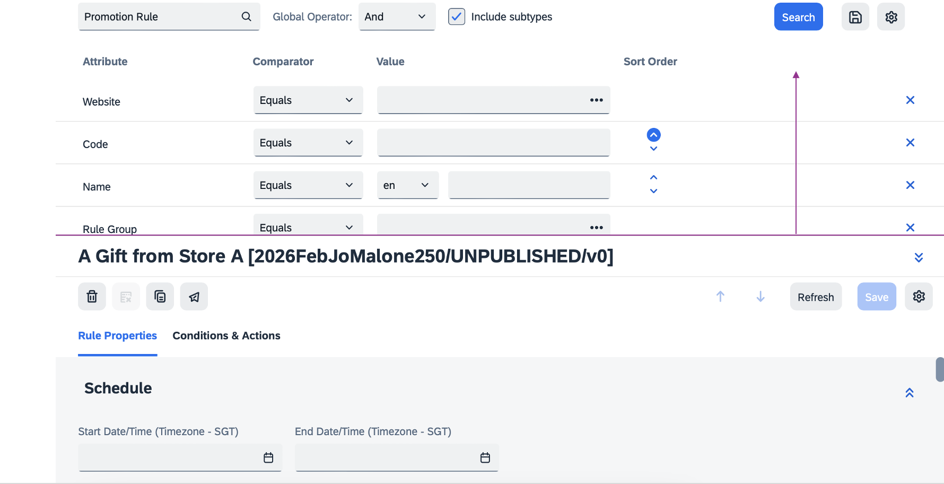Click the Refresh button
The height and width of the screenshot is (484, 944).
point(815,297)
